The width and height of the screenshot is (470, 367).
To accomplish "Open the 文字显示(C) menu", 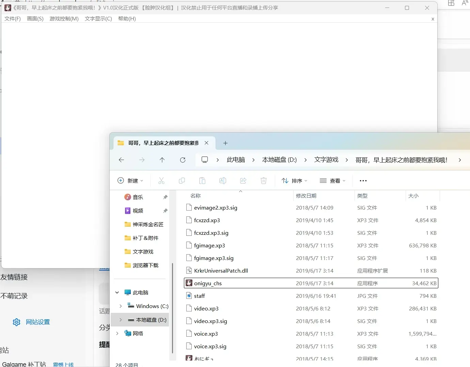I will pos(98,19).
